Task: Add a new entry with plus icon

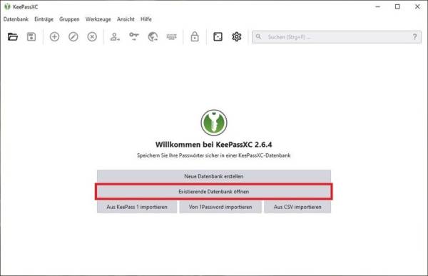Action: [x=54, y=36]
